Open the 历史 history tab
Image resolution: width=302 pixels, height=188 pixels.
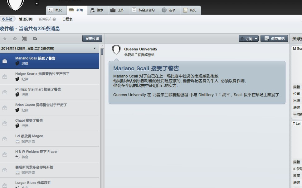(x=190, y=10)
